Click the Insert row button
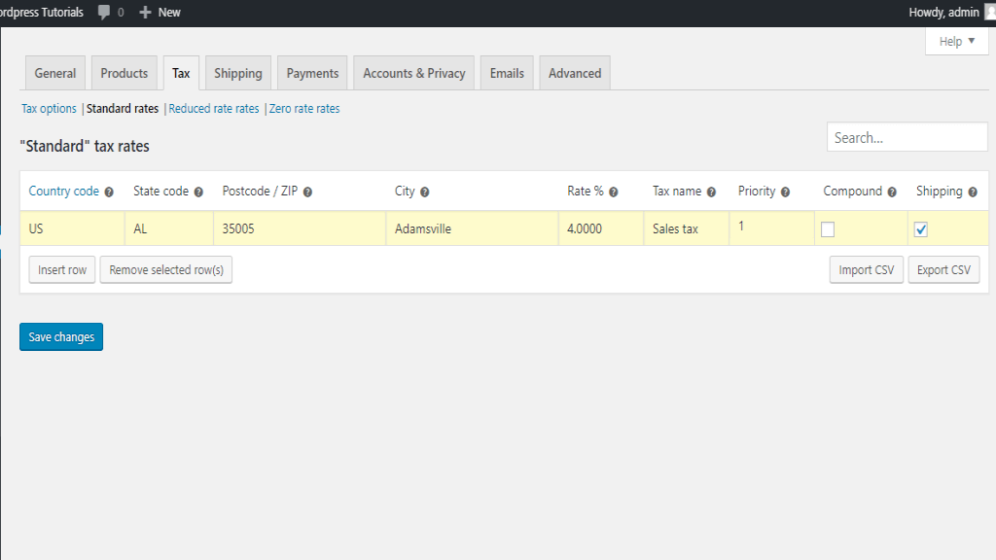This screenshot has width=996, height=560. 62,270
